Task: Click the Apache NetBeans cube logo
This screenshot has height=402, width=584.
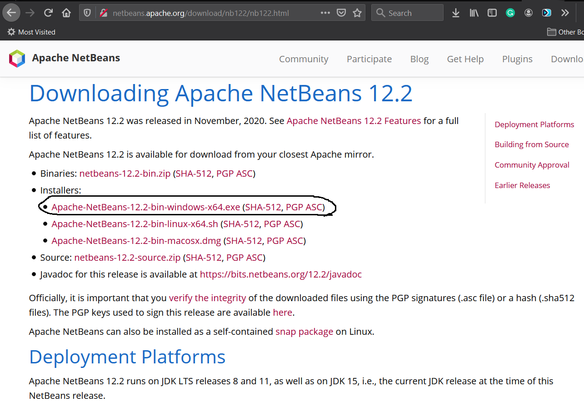Action: 17,59
